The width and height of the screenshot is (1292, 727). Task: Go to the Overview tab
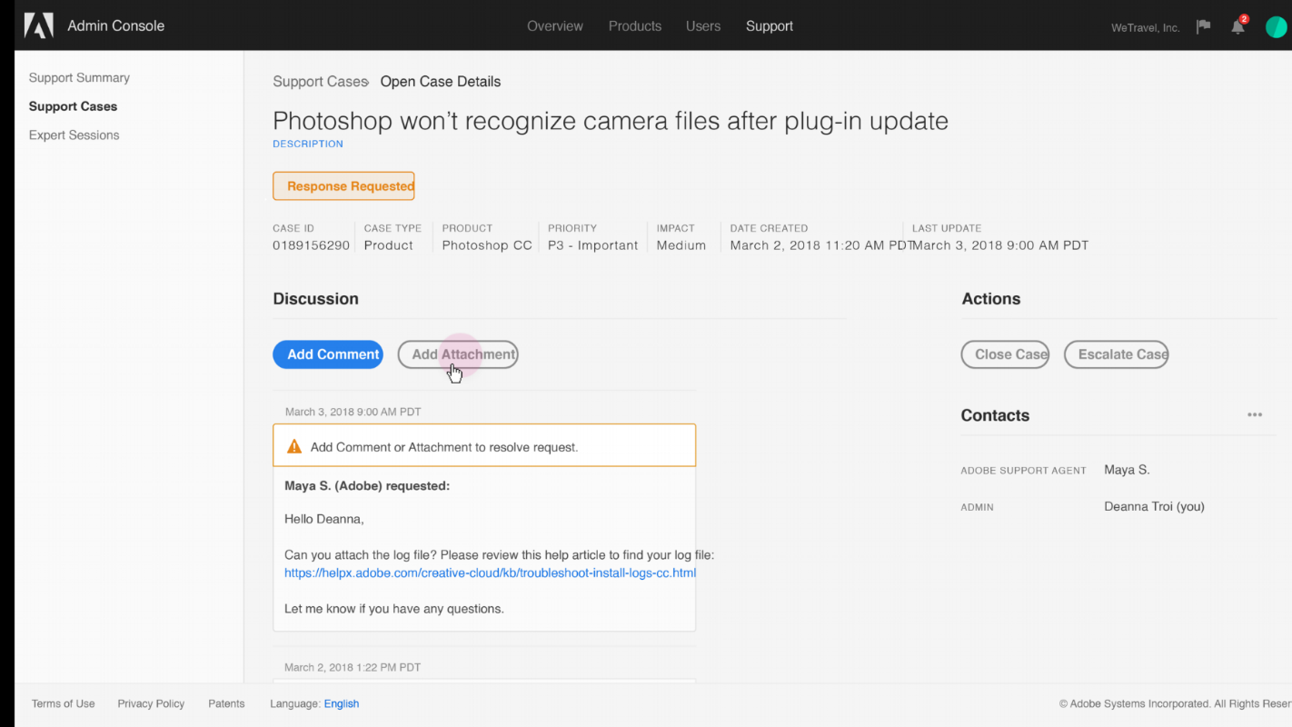click(555, 26)
